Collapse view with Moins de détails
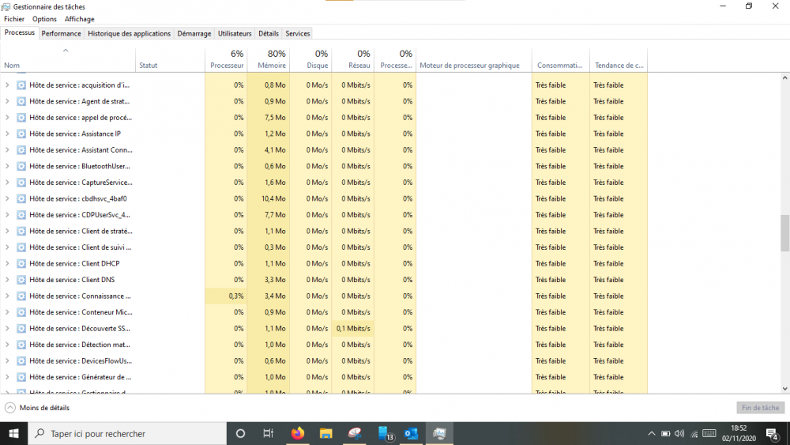790x445 pixels. point(37,408)
